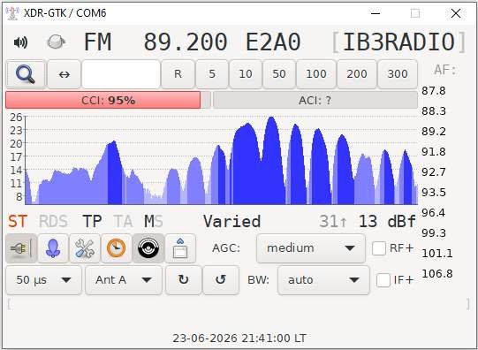Open the AGC medium dropdown
Screen dimensions: 478x350
[x=311, y=248]
